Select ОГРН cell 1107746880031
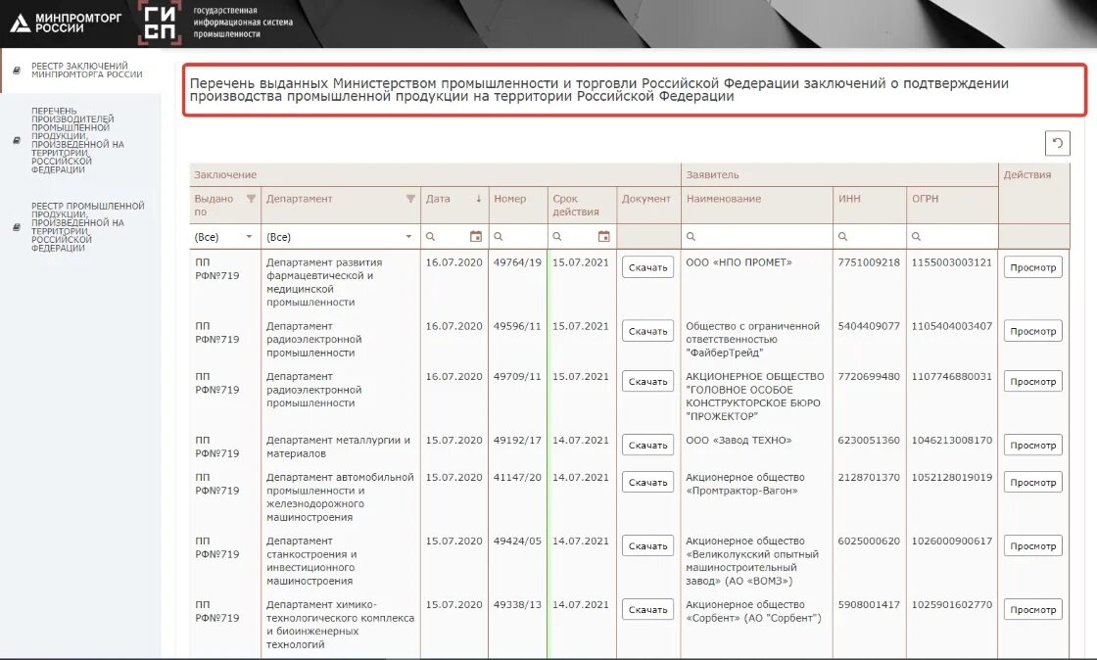The height and width of the screenshot is (660, 1097). point(951,376)
